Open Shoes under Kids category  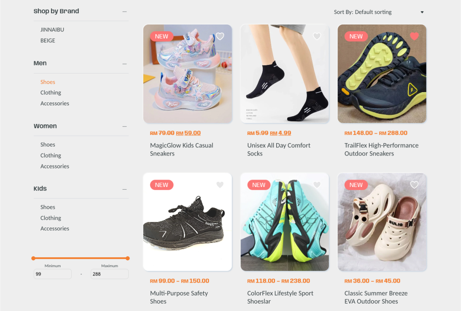[48, 207]
